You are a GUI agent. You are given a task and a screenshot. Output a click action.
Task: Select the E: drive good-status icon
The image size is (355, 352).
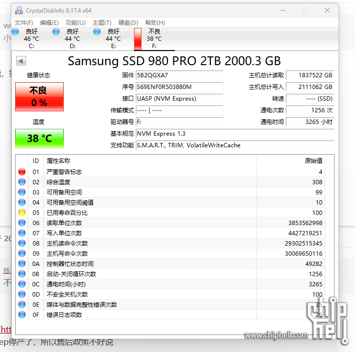[97, 32]
